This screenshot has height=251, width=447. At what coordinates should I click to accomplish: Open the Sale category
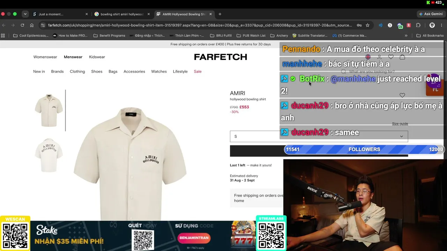pyautogui.click(x=198, y=71)
